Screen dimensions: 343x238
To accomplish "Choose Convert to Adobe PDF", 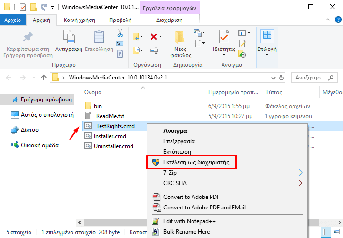I will pyautogui.click(x=192, y=197).
